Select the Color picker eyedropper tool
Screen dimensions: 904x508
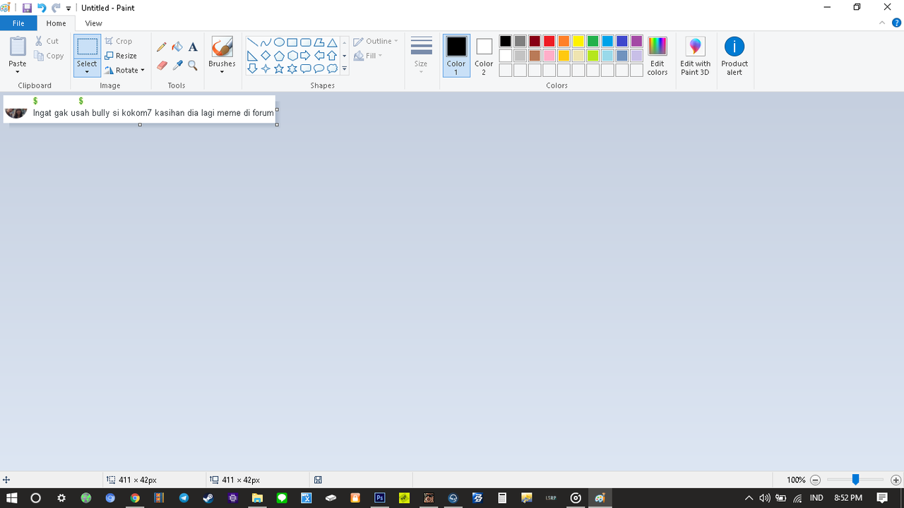click(177, 65)
